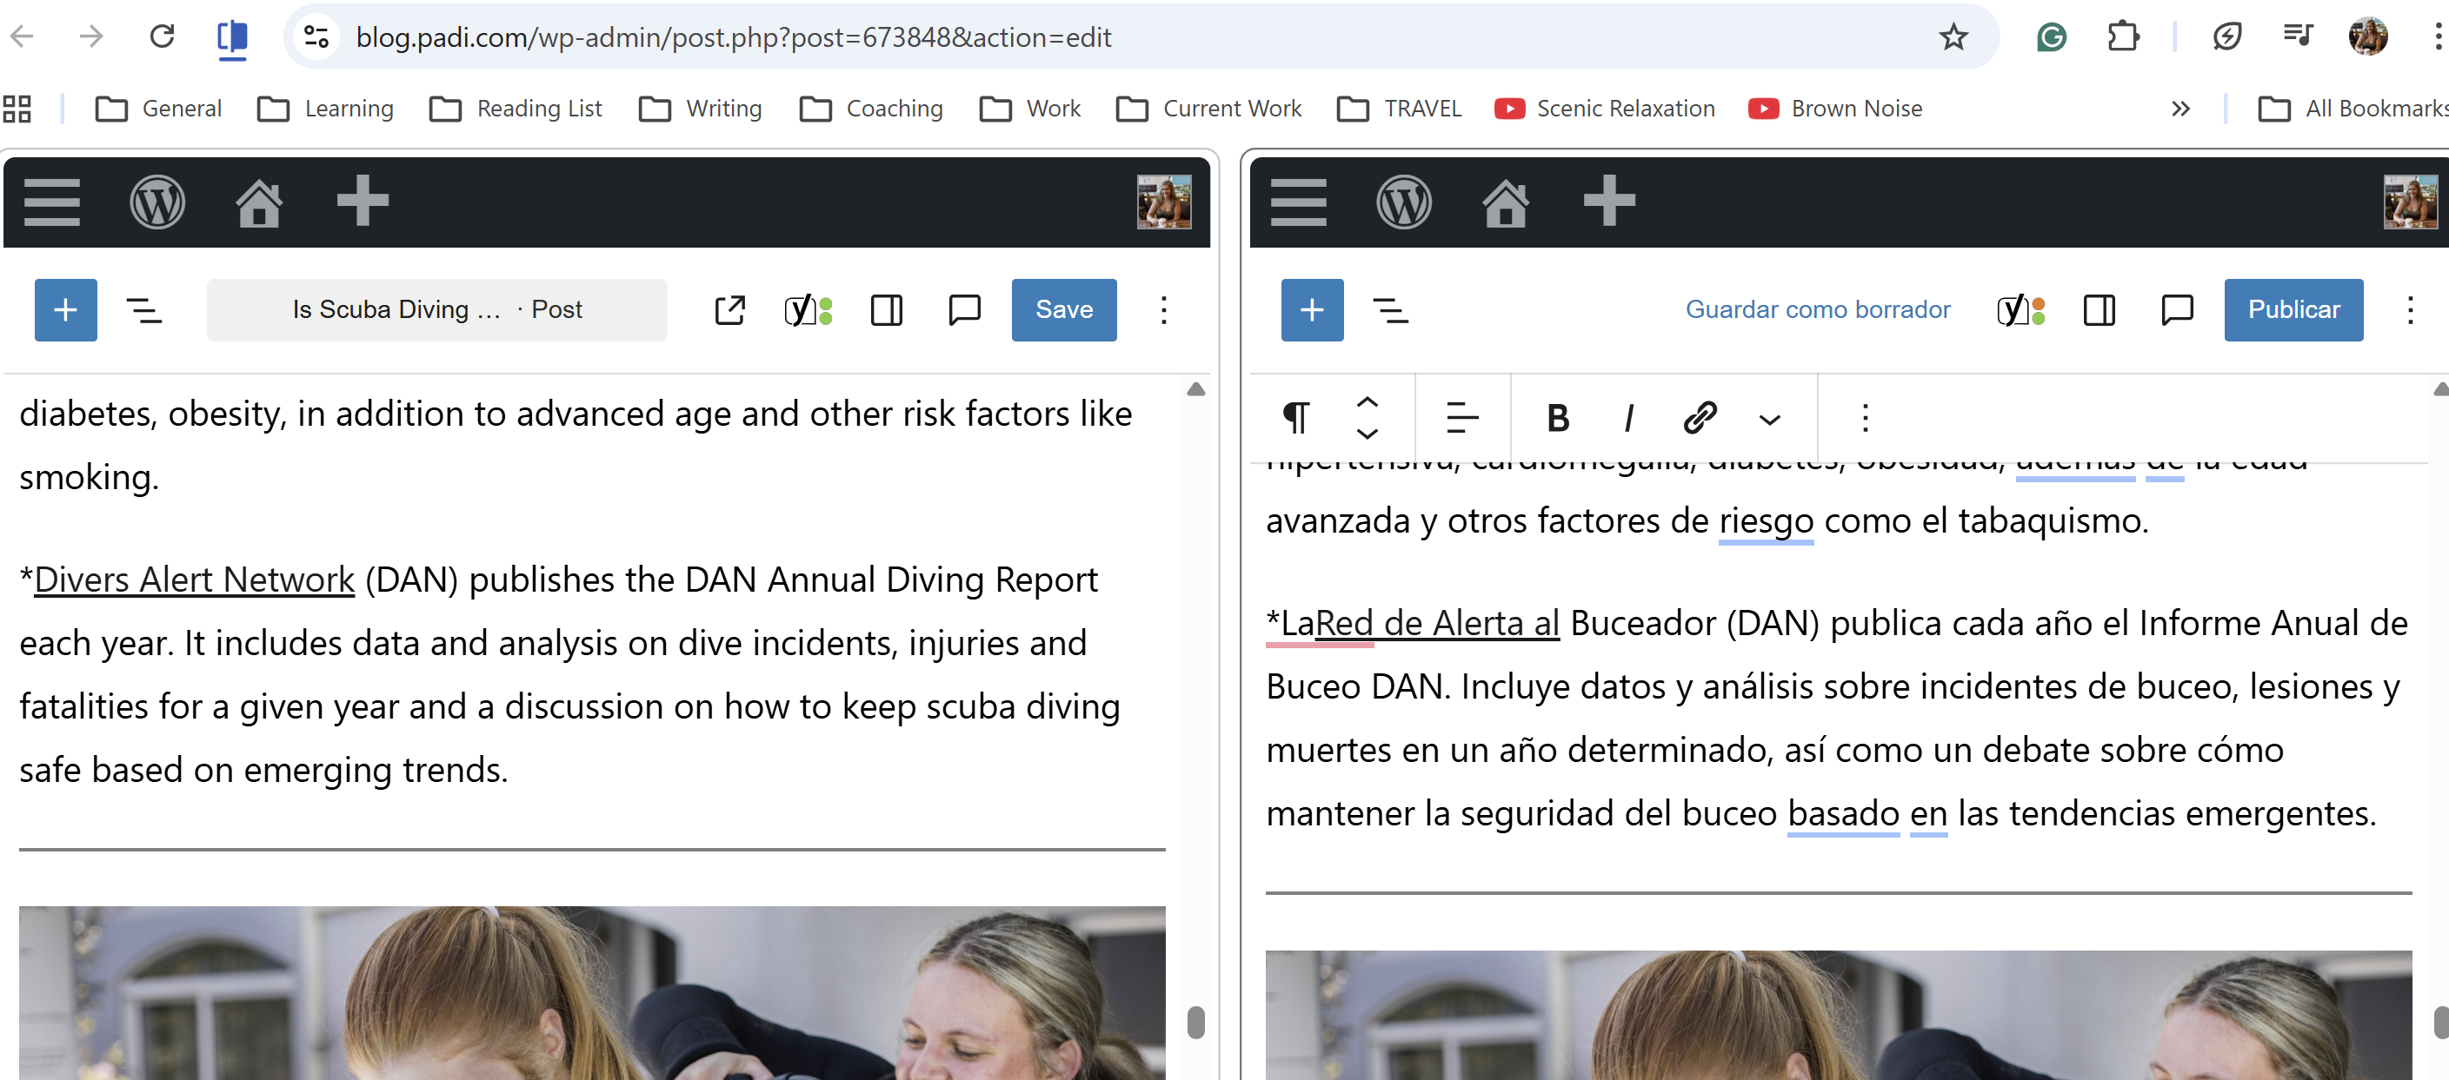The width and height of the screenshot is (2449, 1080).
Task: Click the Publicar button
Action: [2293, 309]
